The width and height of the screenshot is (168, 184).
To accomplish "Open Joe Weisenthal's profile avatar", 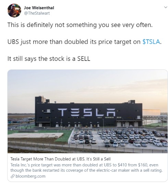I will point(14,11).
